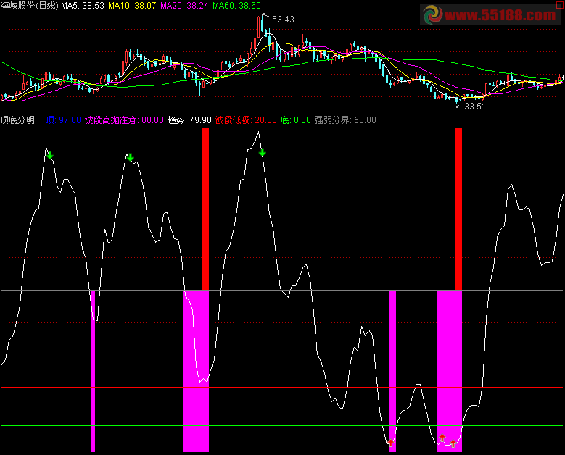Select the 海峡股份(日线) stock title

(x=29, y=6)
